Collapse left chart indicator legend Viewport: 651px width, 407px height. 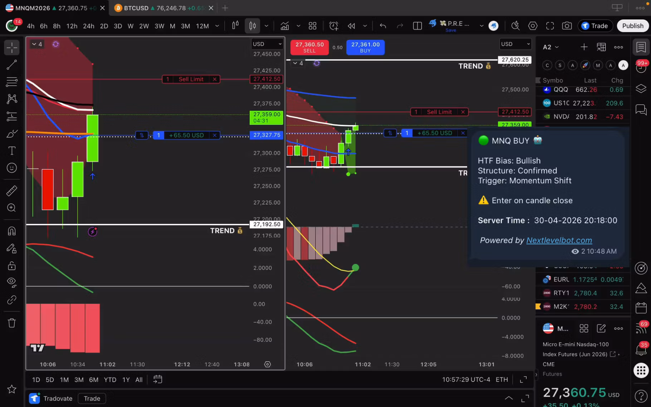pos(37,44)
